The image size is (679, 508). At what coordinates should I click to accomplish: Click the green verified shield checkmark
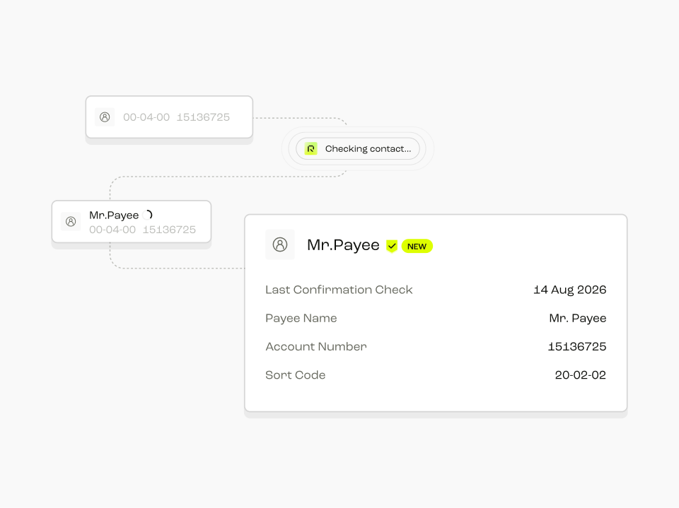click(392, 246)
